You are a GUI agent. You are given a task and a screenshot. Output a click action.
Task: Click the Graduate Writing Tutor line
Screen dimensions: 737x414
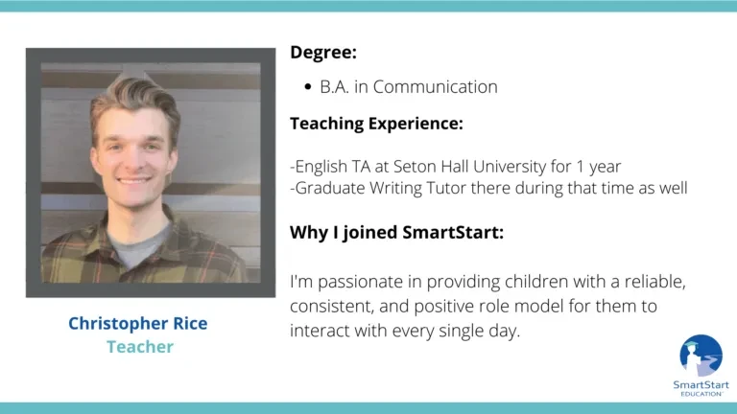coord(488,188)
